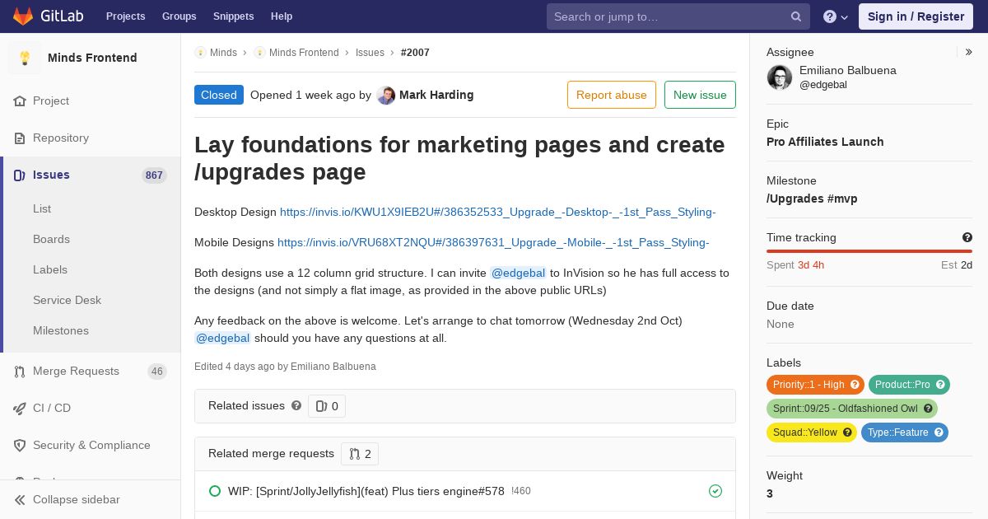Image resolution: width=988 pixels, height=519 pixels.
Task: Click the @edgebal mention in the InVision sentence
Action: tap(518, 273)
